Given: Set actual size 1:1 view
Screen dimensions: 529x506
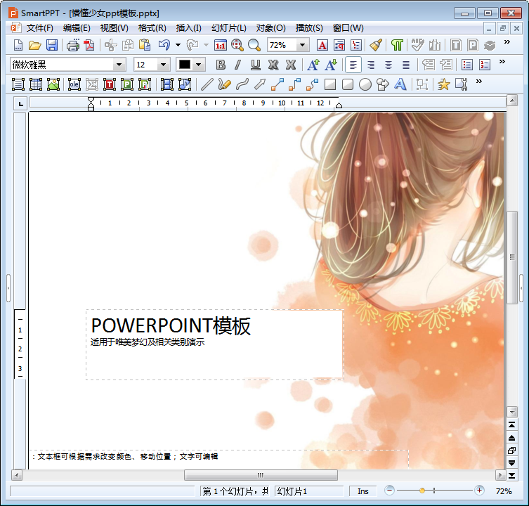Looking at the screenshot, I should (221, 45).
